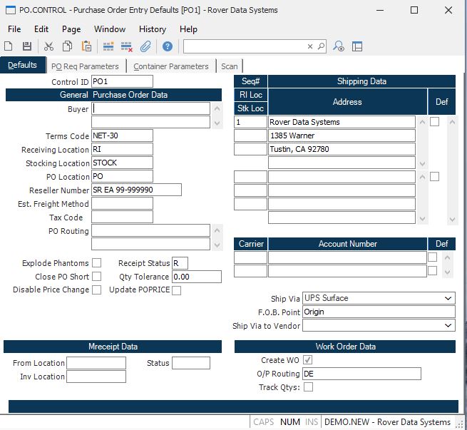467x430 pixels.
Task: Expand the Buyer field scroll arrow
Action: [216, 122]
